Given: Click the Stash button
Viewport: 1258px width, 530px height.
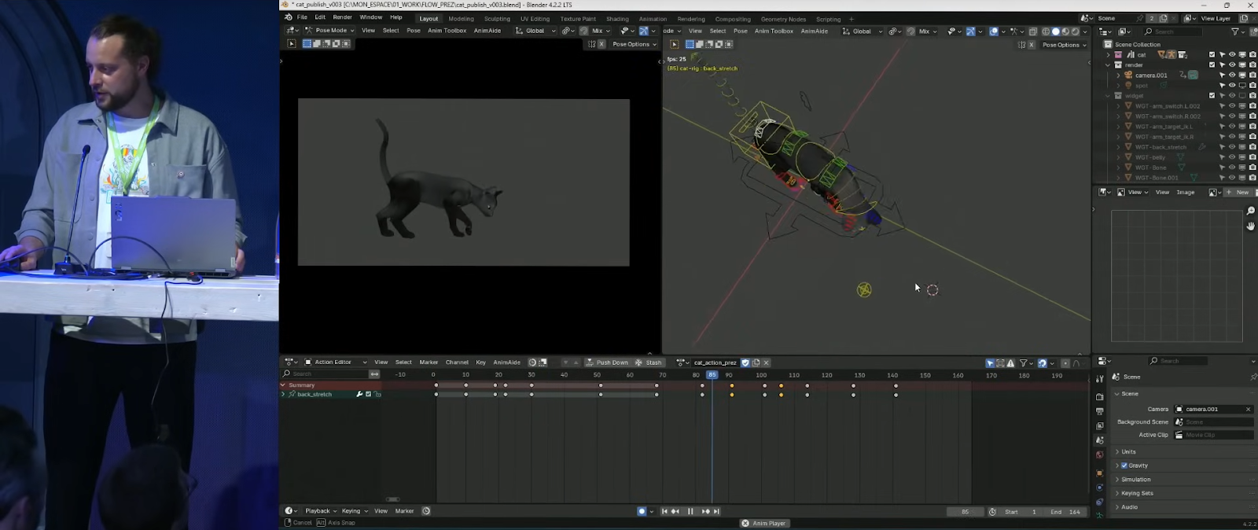Looking at the screenshot, I should [649, 363].
